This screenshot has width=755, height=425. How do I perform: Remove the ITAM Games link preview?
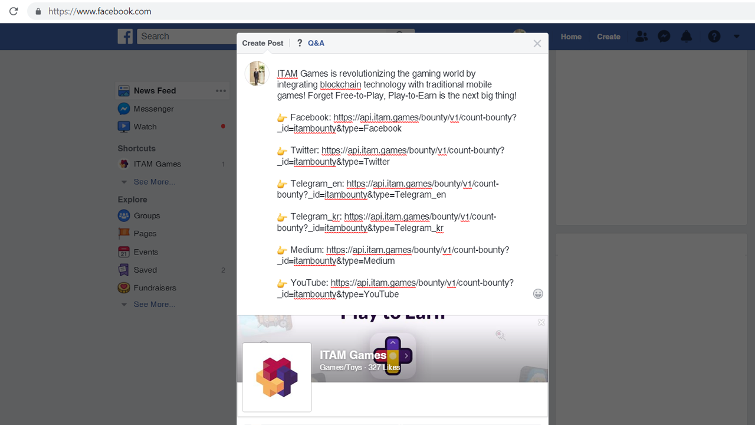coord(541,322)
